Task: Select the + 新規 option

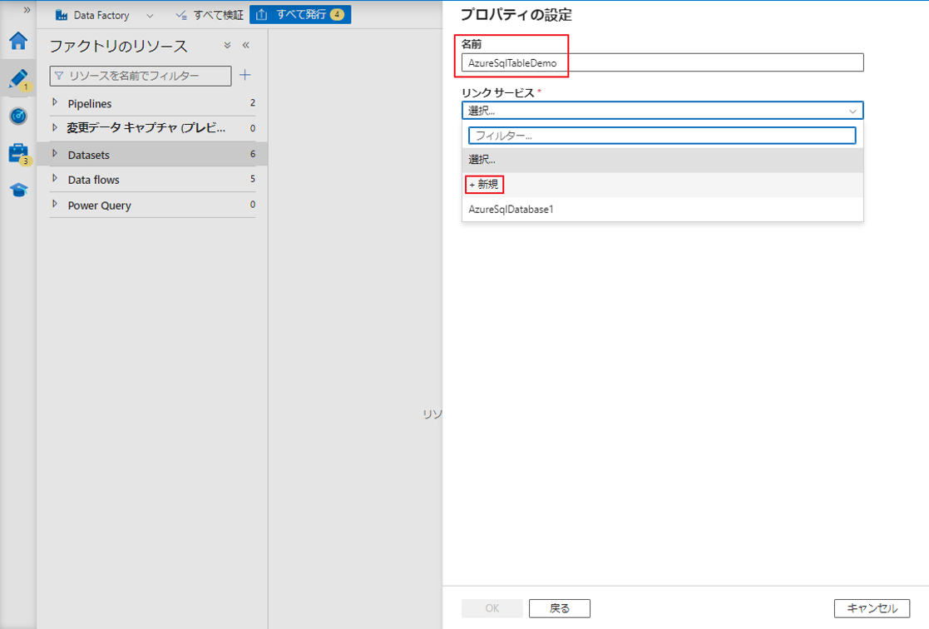Action: pyautogui.click(x=484, y=185)
